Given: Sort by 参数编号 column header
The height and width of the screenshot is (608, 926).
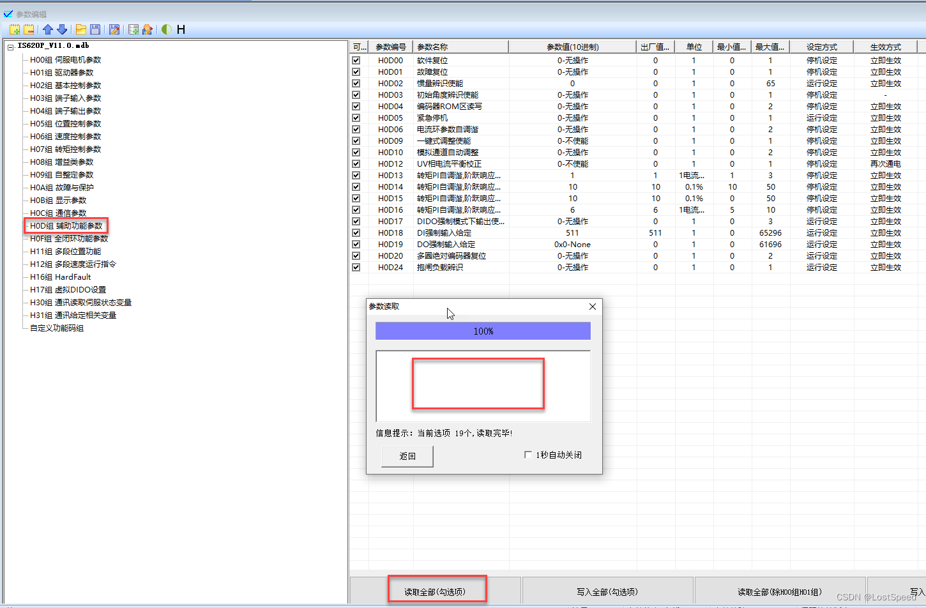Looking at the screenshot, I should click(390, 47).
